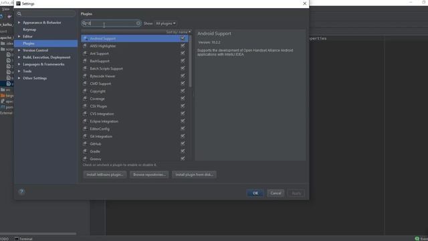Open the Sort by name dropdown

(179, 32)
